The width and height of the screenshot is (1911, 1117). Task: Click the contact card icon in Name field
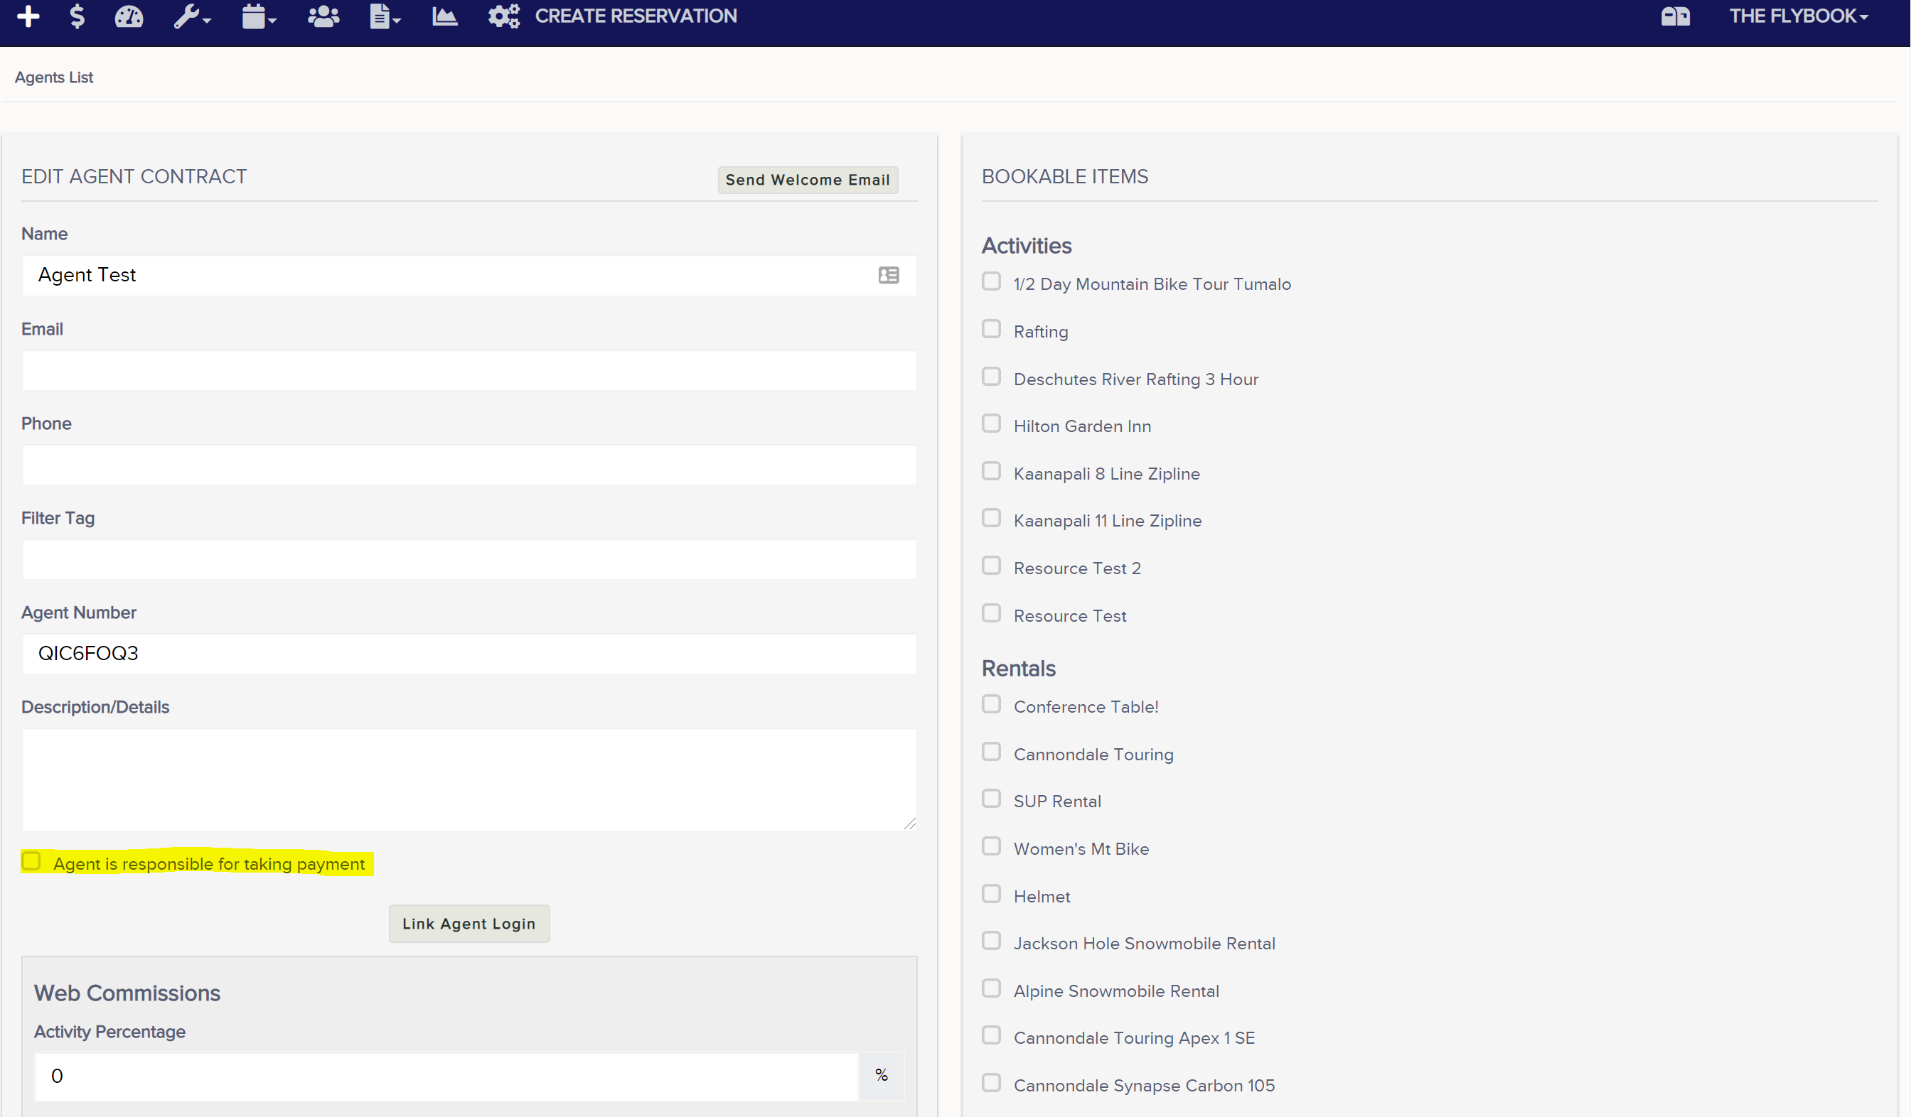click(x=889, y=275)
